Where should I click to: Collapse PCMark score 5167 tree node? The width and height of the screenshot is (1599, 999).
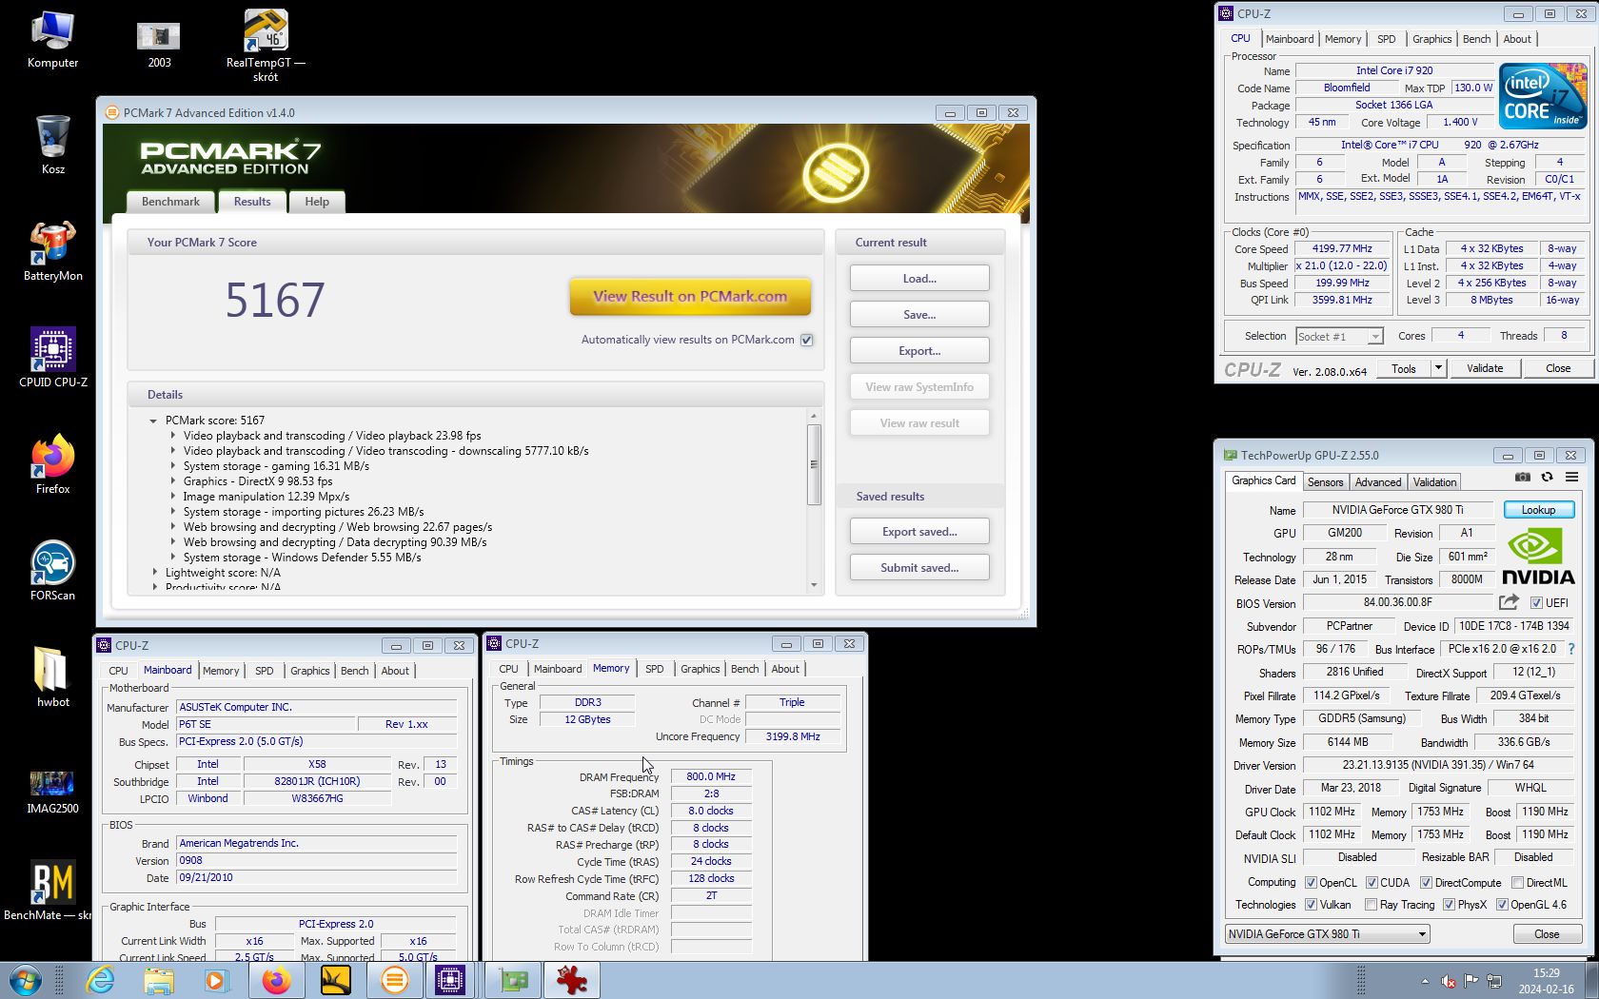pos(153,421)
